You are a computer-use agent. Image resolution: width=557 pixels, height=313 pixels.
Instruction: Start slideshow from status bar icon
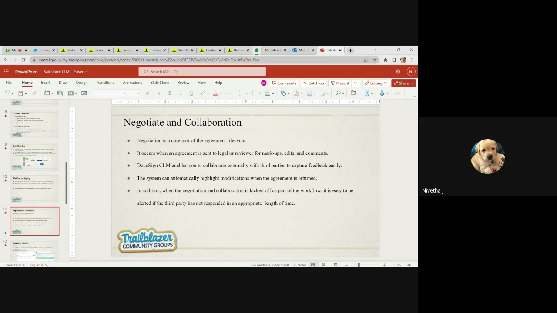coord(335,265)
